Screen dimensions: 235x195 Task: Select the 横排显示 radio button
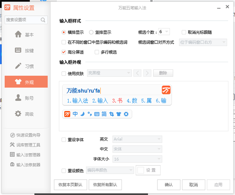[x=64, y=32]
